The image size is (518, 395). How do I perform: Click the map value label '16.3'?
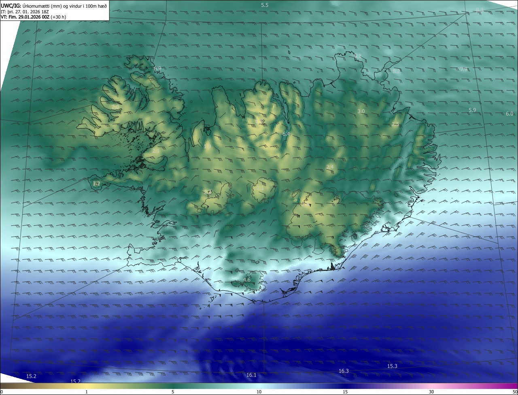pos(344,371)
